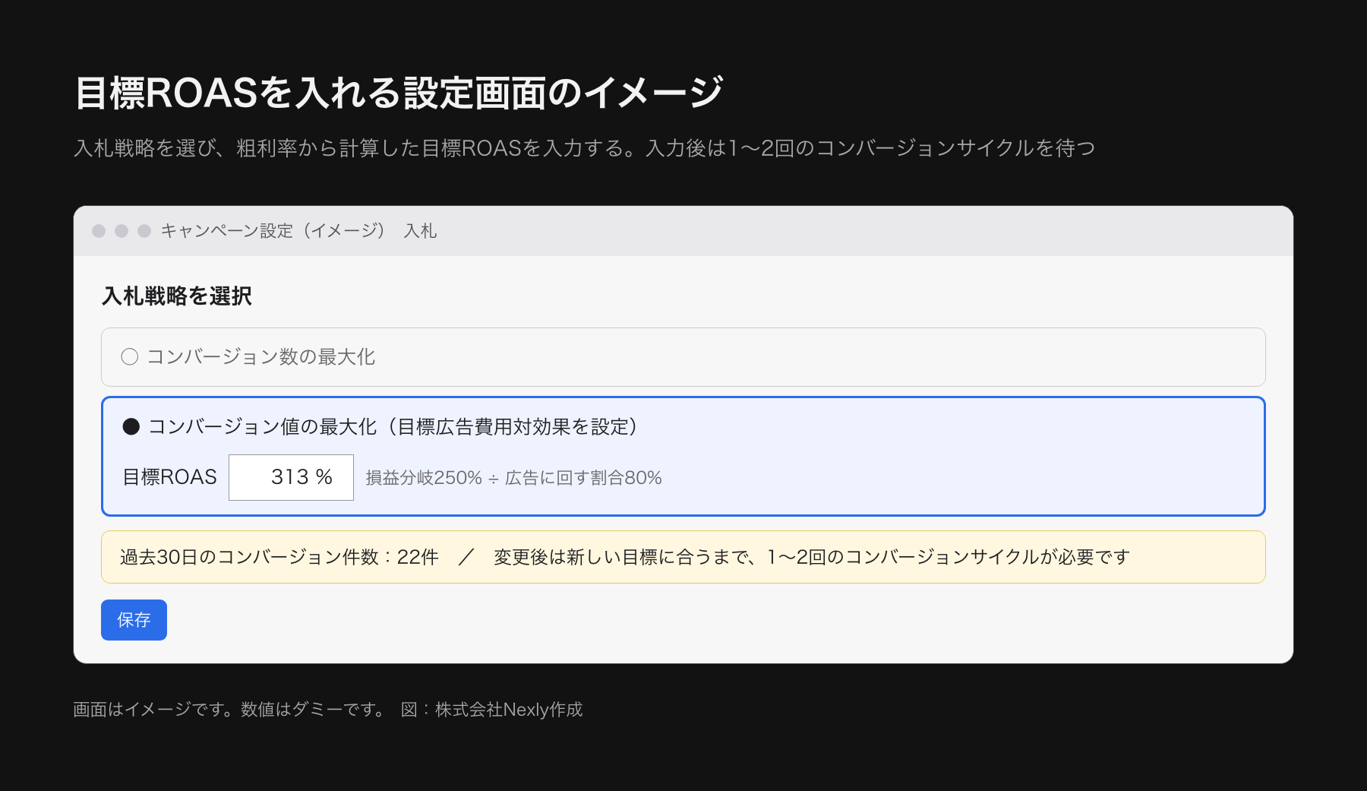Click the 図：株式会社Nexly作成 credit text
This screenshot has width=1367, height=791.
(x=492, y=709)
